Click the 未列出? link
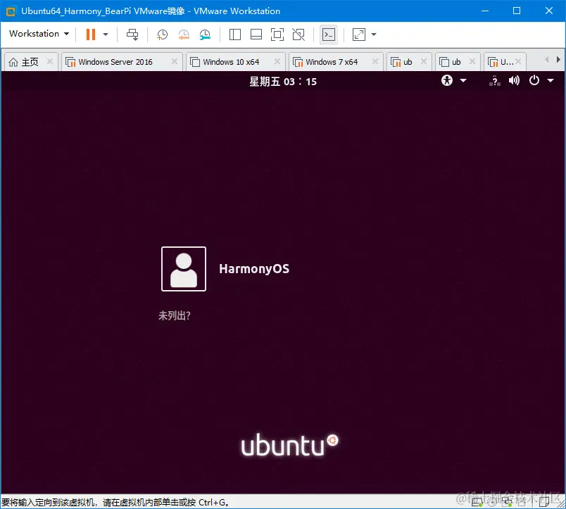This screenshot has height=509, width=566. click(x=175, y=315)
